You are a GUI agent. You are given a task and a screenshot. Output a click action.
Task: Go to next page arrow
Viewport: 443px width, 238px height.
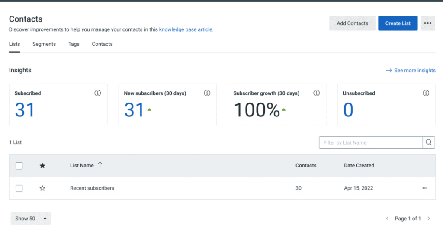pos(429,219)
